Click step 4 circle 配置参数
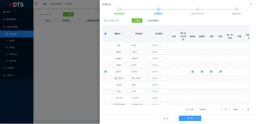This screenshot has height=124, width=256. coord(236,9)
